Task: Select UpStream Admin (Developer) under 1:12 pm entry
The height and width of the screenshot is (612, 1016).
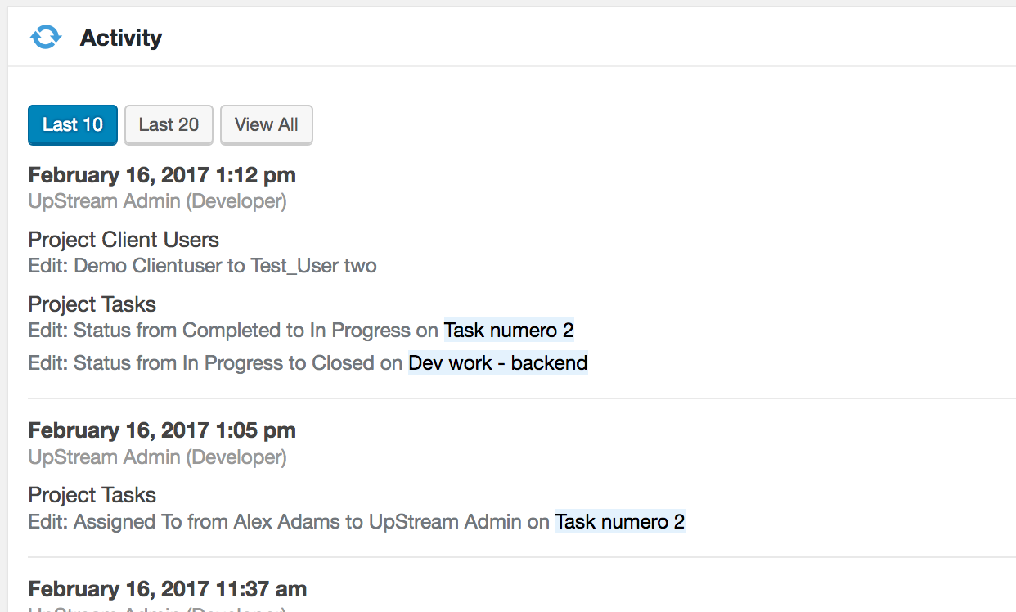Action: click(x=158, y=201)
